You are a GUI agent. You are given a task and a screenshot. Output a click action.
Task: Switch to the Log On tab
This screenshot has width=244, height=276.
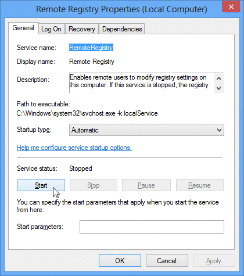pos(51,29)
